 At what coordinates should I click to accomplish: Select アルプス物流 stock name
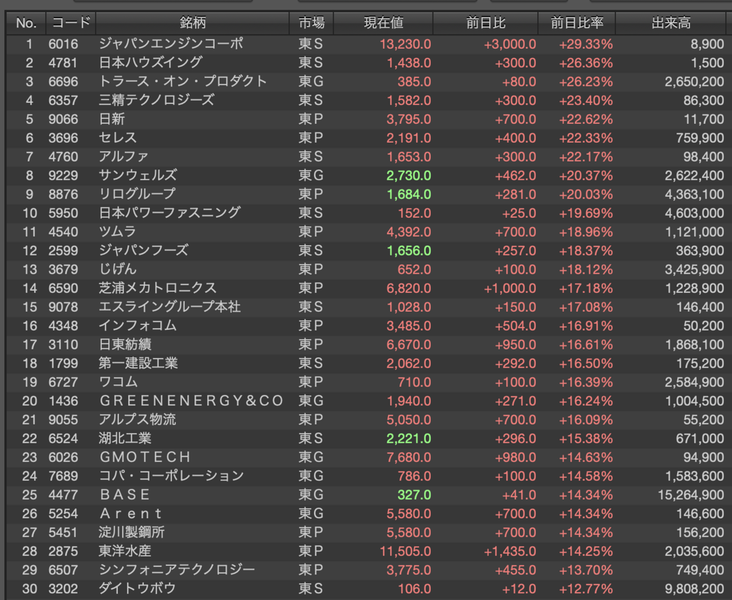point(138,420)
